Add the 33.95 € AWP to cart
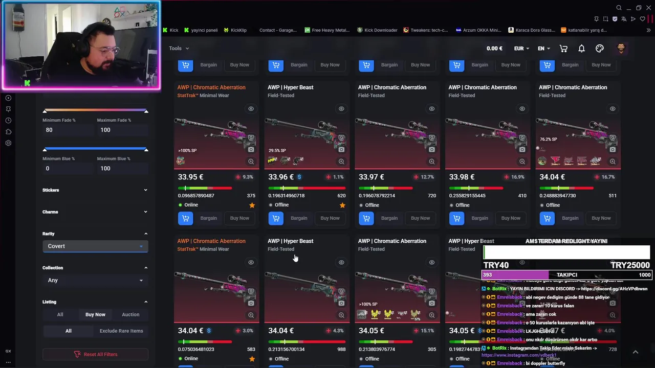 pyautogui.click(x=185, y=218)
